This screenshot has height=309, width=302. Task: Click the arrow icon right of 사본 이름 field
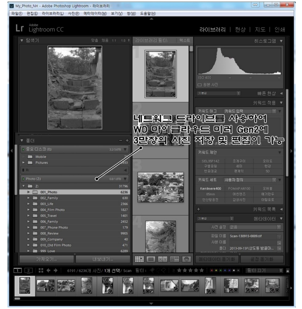(x=279, y=243)
